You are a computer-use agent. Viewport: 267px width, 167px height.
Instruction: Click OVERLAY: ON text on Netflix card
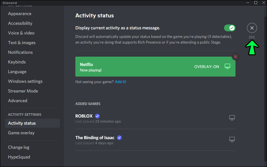[206, 67]
